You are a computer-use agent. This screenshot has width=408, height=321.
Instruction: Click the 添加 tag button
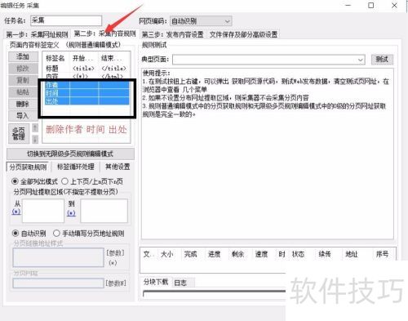click(x=23, y=56)
